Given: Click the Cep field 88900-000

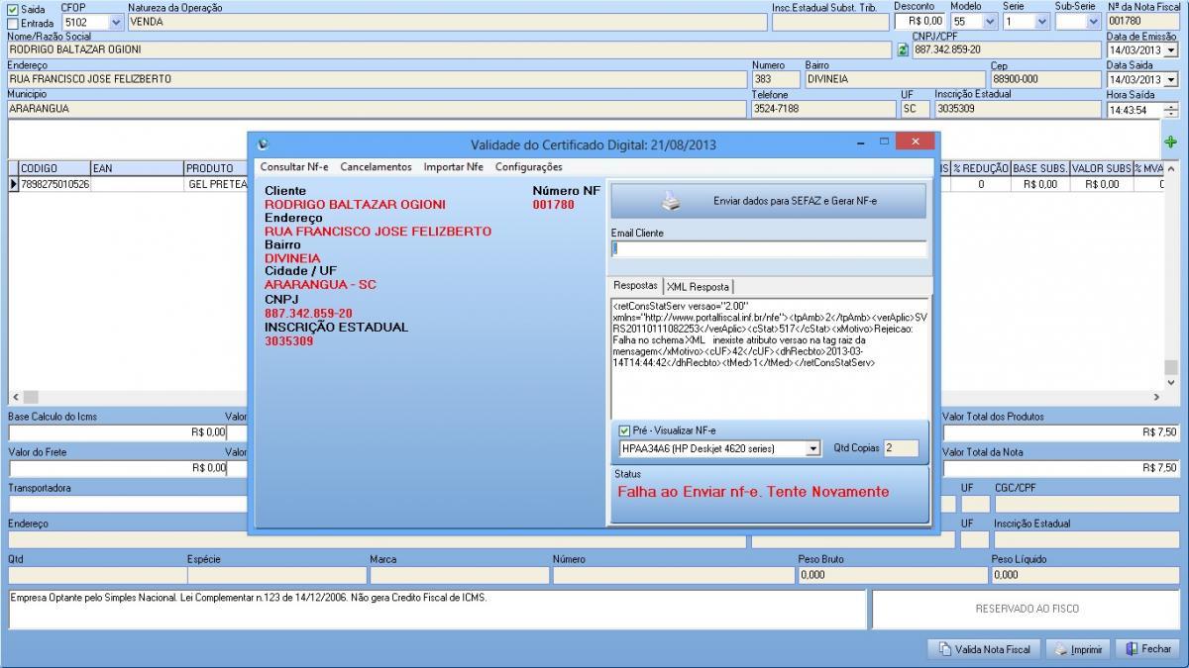Looking at the screenshot, I should click(x=1045, y=79).
